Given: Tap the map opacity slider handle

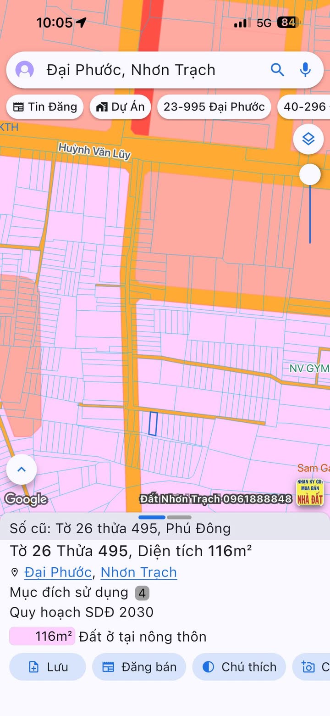Looking at the screenshot, I should point(310,174).
